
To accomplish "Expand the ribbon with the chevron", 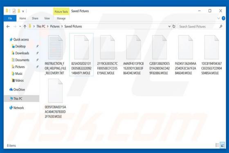I will [x=218, y=18].
